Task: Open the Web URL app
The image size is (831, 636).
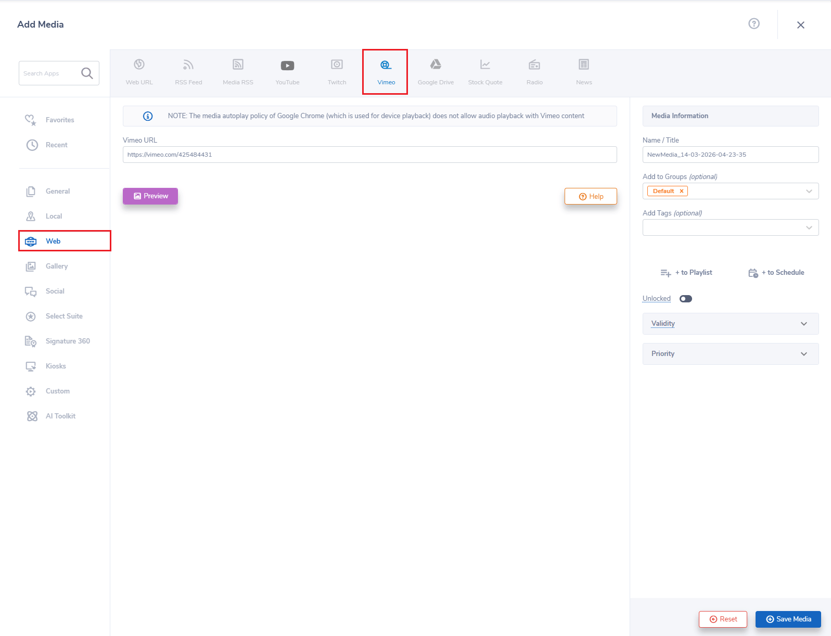Action: [139, 71]
